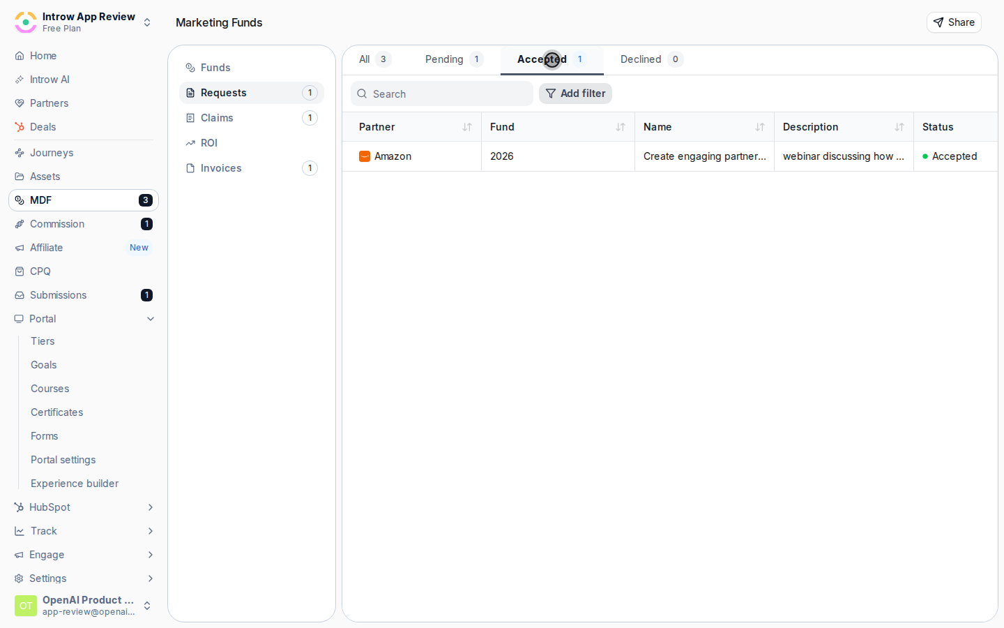Focus the Search requests field
This screenshot has width=1004, height=628.
click(442, 94)
